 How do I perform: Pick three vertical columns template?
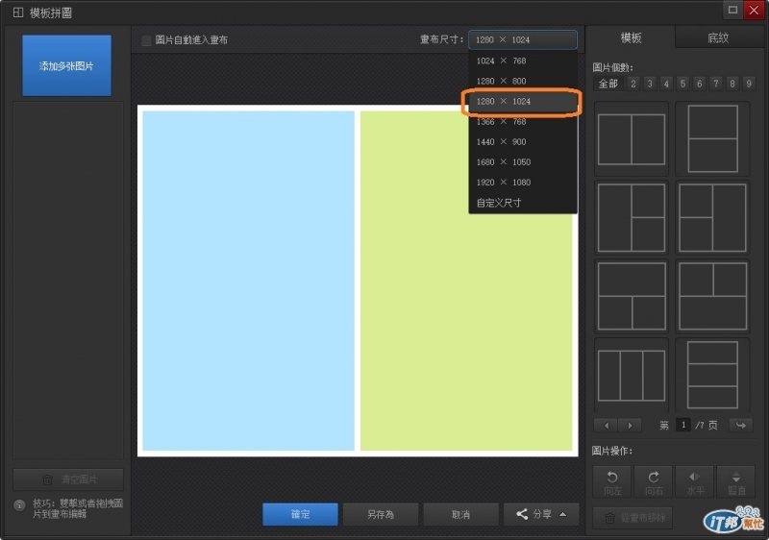point(632,376)
